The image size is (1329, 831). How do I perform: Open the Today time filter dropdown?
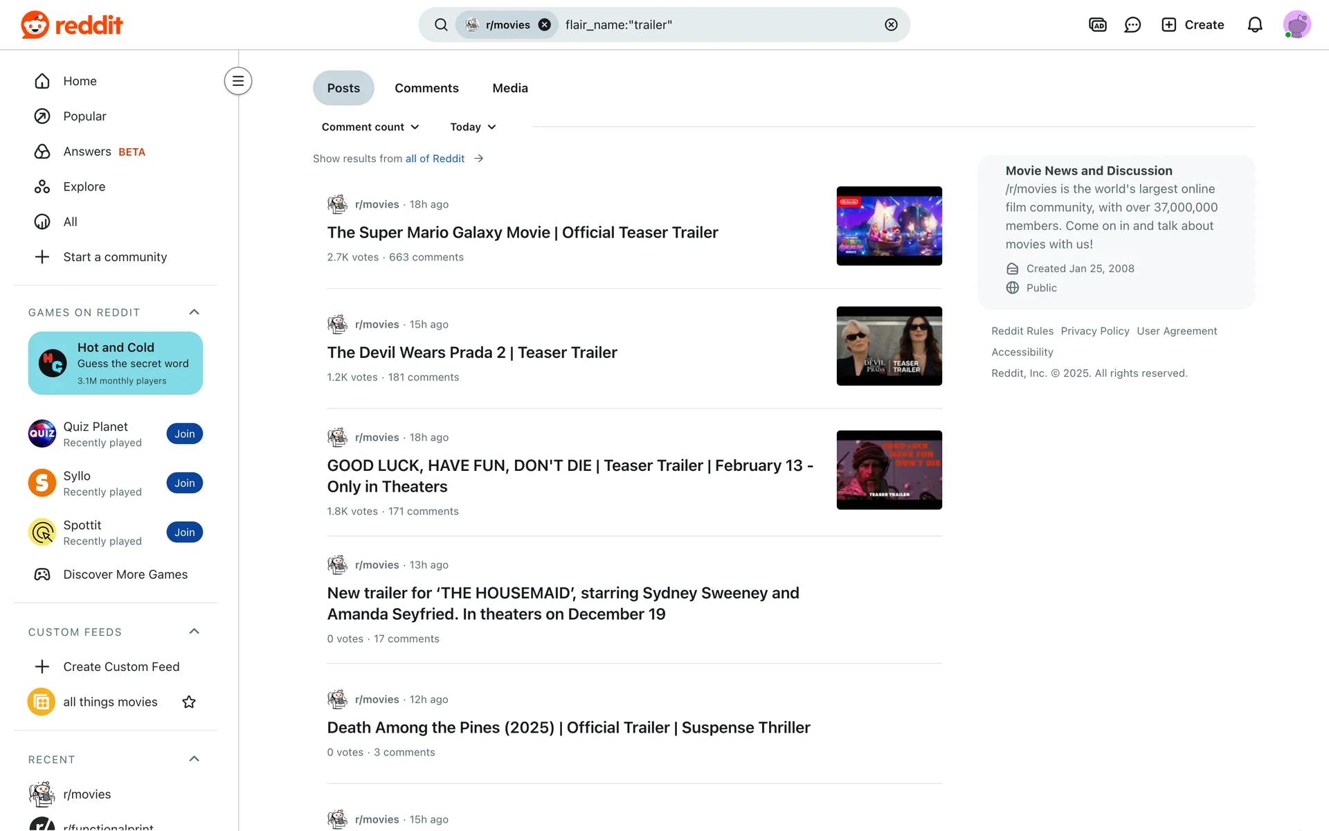click(x=473, y=127)
